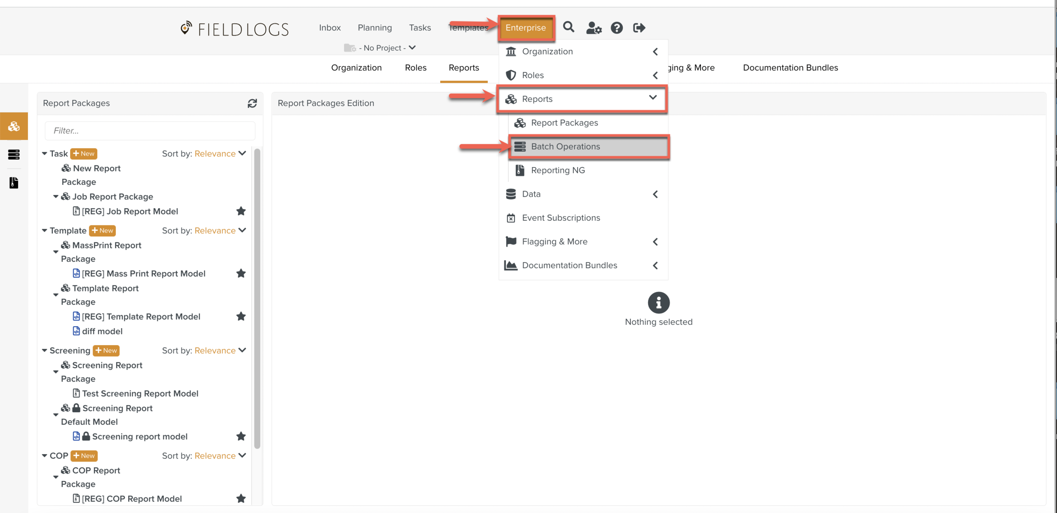Toggle favorite star for COP Report Model
1057x513 pixels.
(241, 498)
